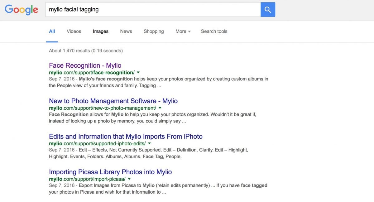The height and width of the screenshot is (202, 374).
Task: Expand arrow next to import-picasa URL
Action: tap(129, 179)
